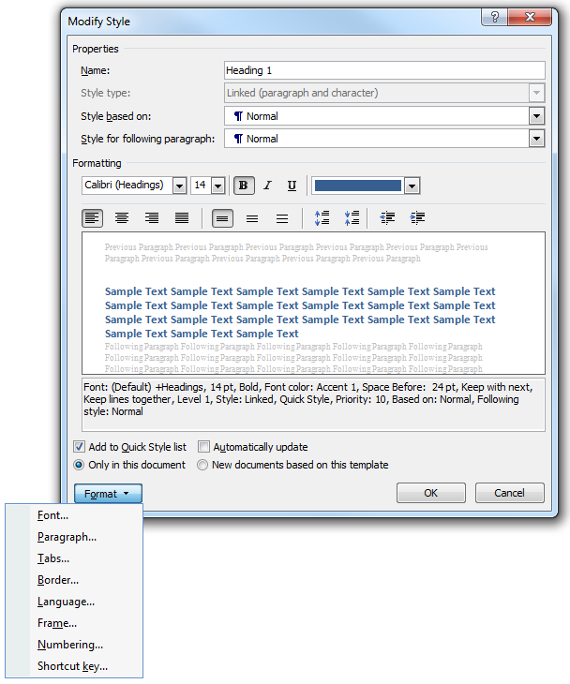The height and width of the screenshot is (684, 570).
Task: Click the style description text box
Action: point(313,406)
